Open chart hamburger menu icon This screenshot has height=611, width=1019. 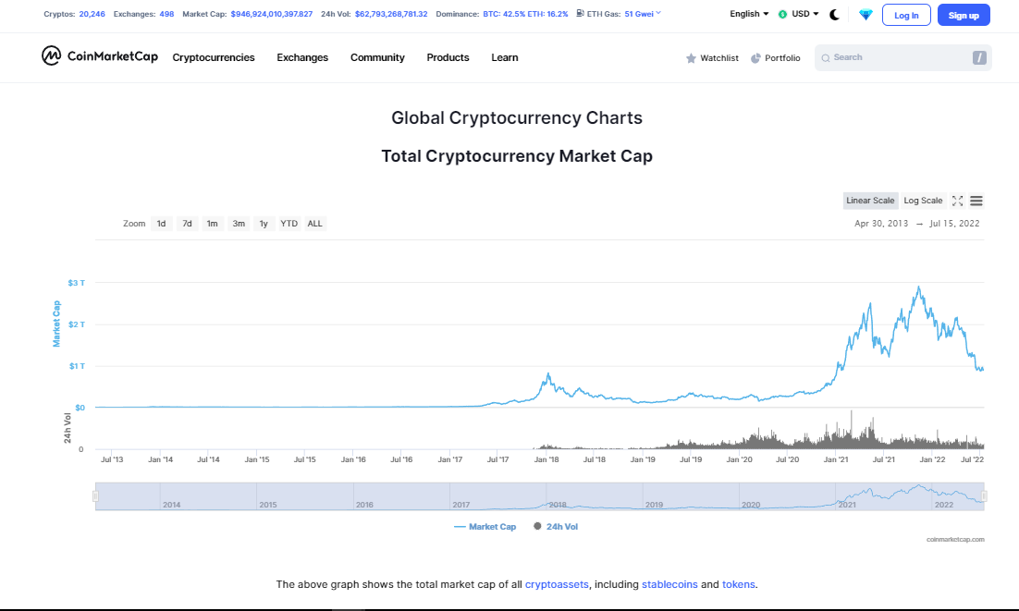pyautogui.click(x=976, y=201)
